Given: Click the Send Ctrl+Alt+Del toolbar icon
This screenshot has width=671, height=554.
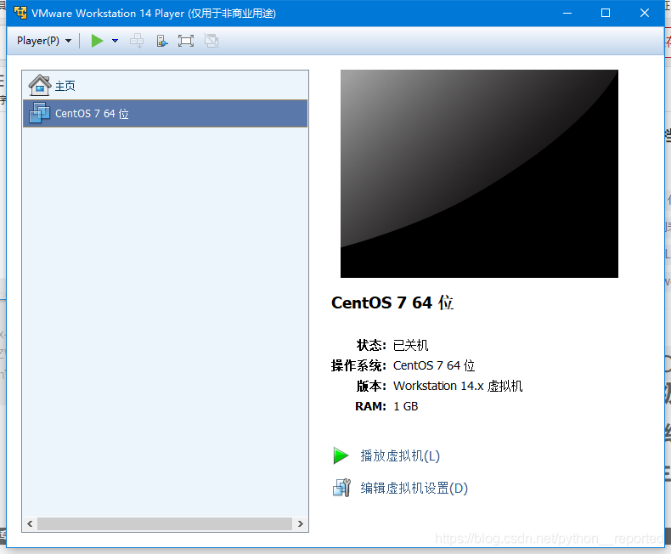Looking at the screenshot, I should tap(137, 41).
